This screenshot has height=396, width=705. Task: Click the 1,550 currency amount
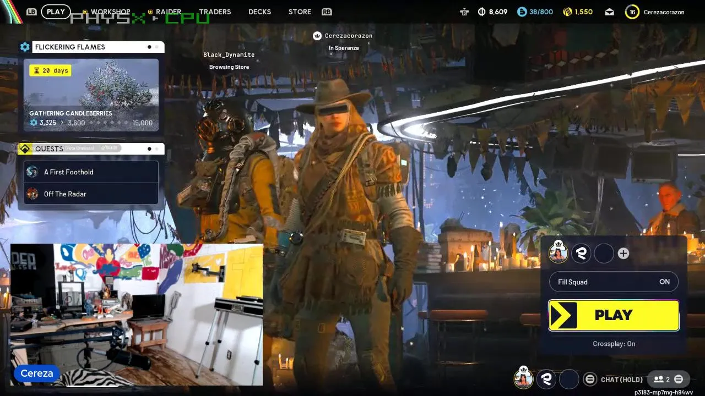tap(584, 12)
